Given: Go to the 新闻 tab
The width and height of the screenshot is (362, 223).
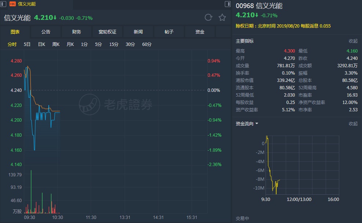Looking at the screenshot, I should point(138,32).
